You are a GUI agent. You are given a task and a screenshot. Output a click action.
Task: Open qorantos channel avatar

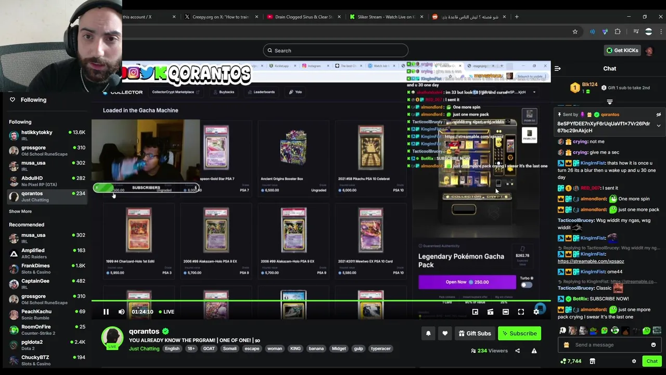[112, 337]
